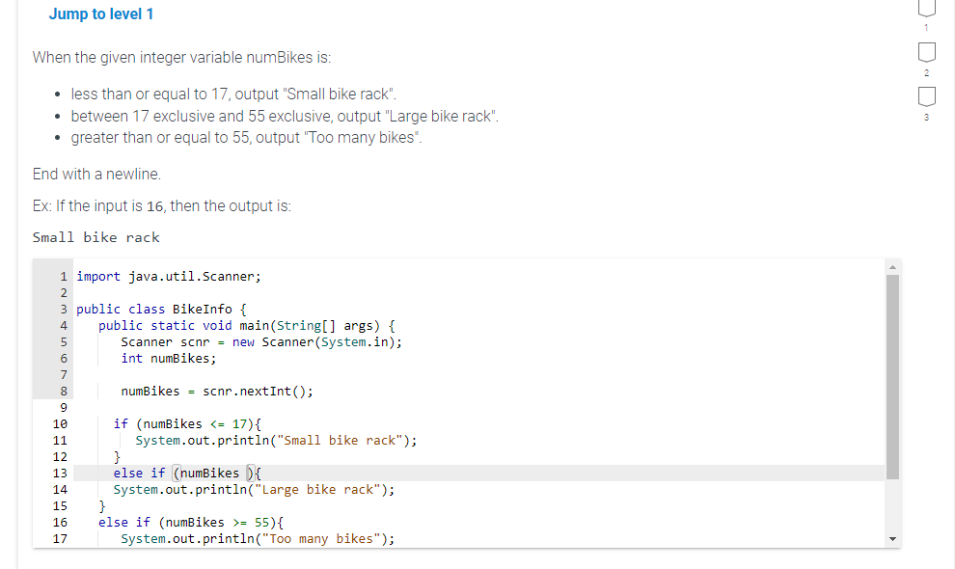Click the shield icon above the number 1
This screenshot has width=955, height=569.
coord(926,10)
